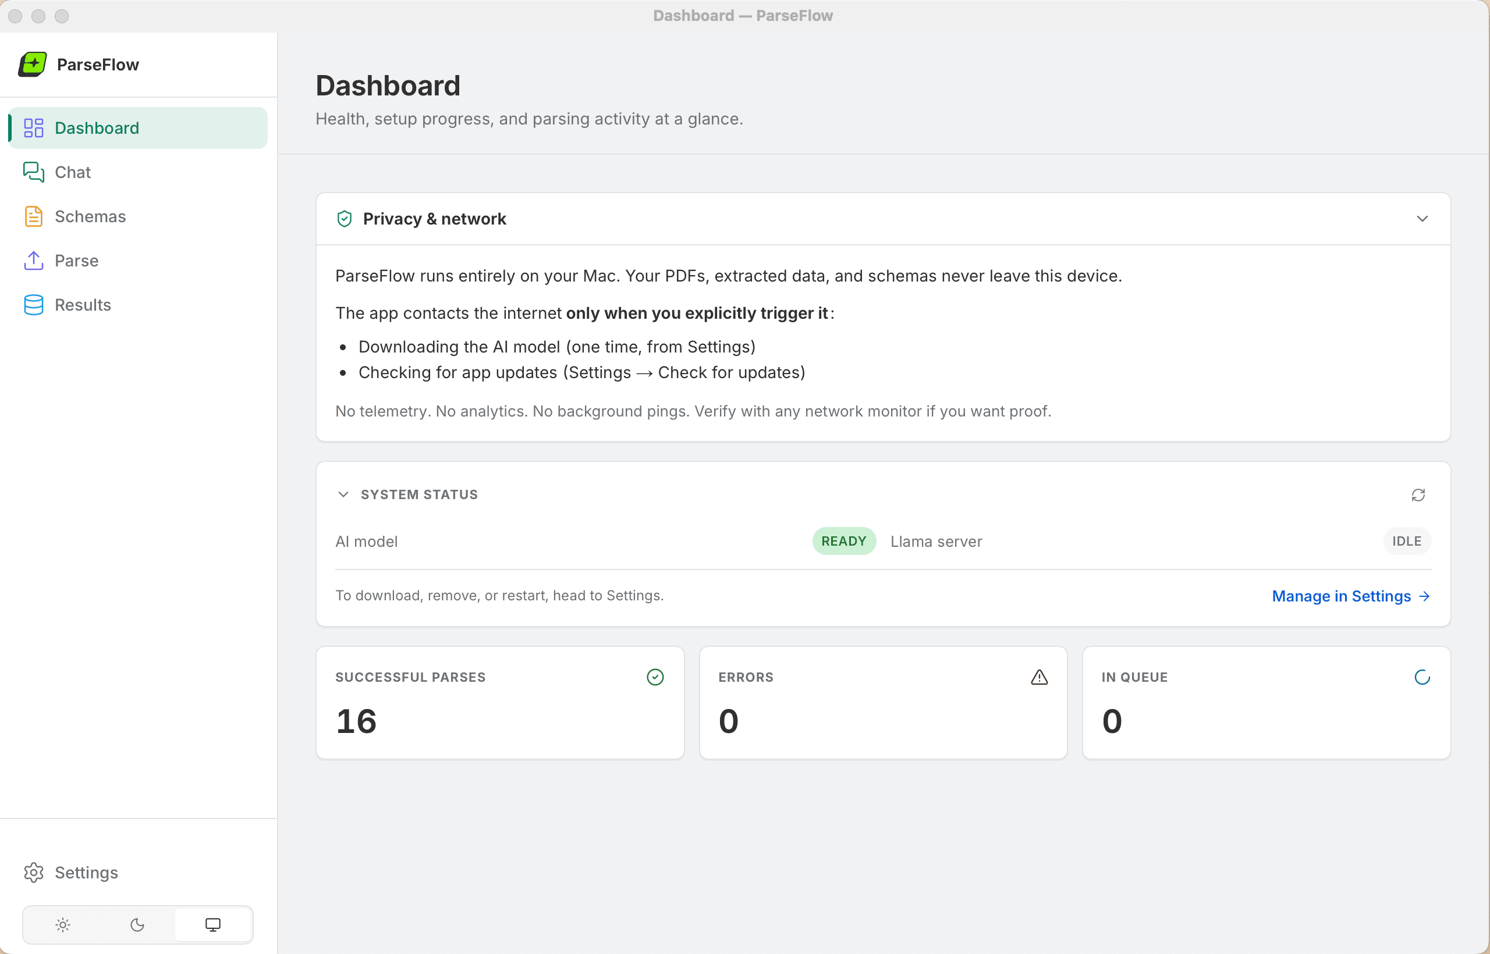Collapse the System Status section chevron

343,494
